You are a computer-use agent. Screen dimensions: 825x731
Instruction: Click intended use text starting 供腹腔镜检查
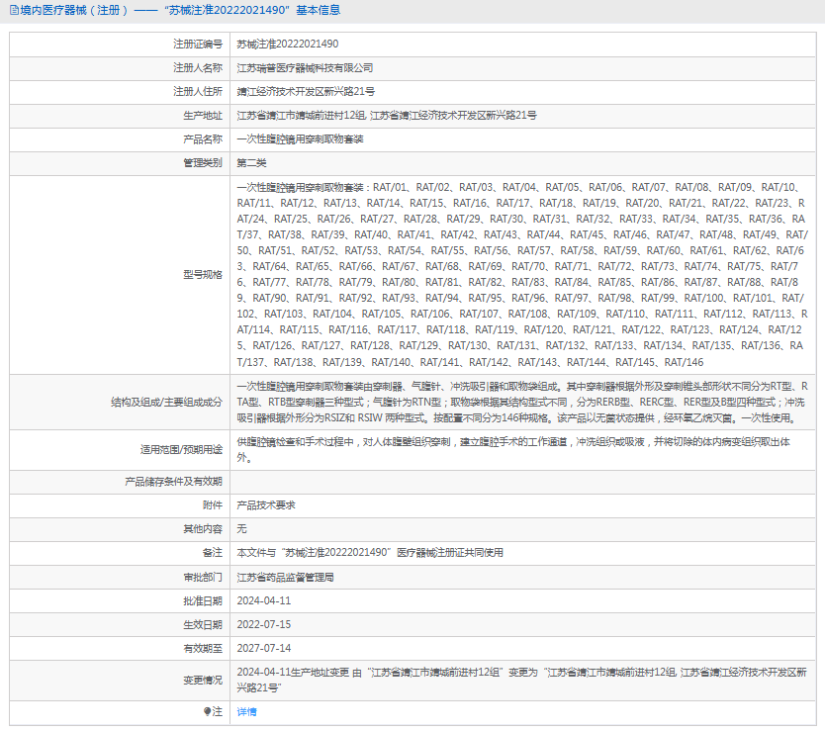pos(513,449)
